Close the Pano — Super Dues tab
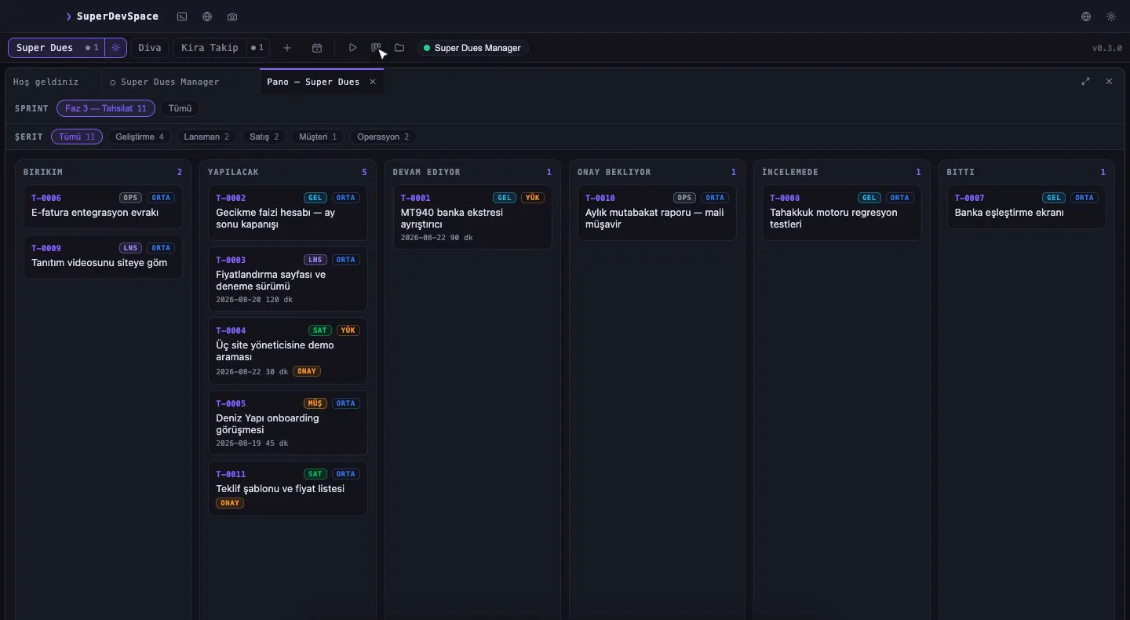 pos(373,82)
